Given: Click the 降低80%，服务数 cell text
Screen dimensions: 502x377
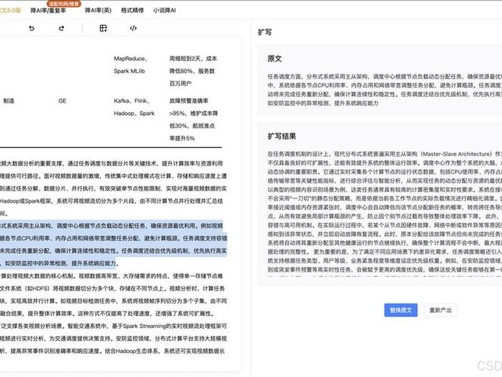Looking at the screenshot, I should (192, 71).
